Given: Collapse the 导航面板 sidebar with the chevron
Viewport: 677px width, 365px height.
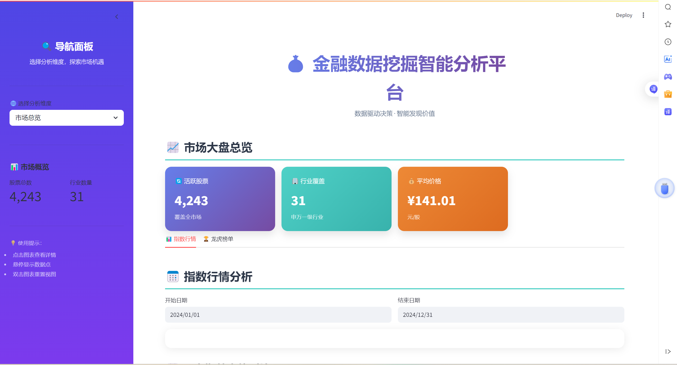Looking at the screenshot, I should click(x=117, y=17).
